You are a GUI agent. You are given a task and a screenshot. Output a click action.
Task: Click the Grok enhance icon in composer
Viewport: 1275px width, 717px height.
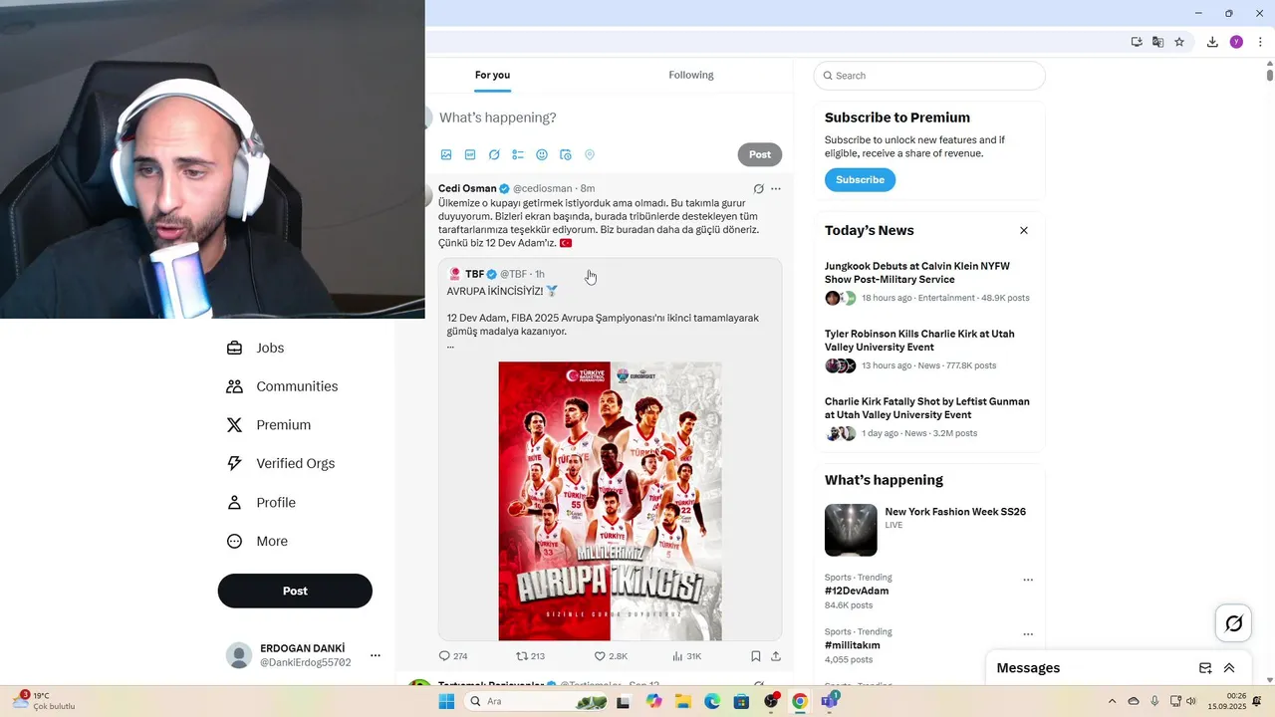click(494, 154)
